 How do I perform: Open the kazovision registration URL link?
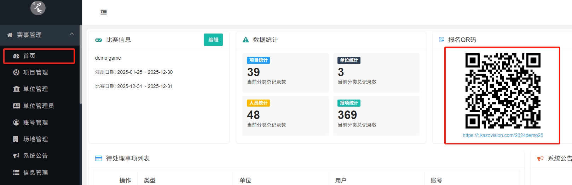[503, 135]
